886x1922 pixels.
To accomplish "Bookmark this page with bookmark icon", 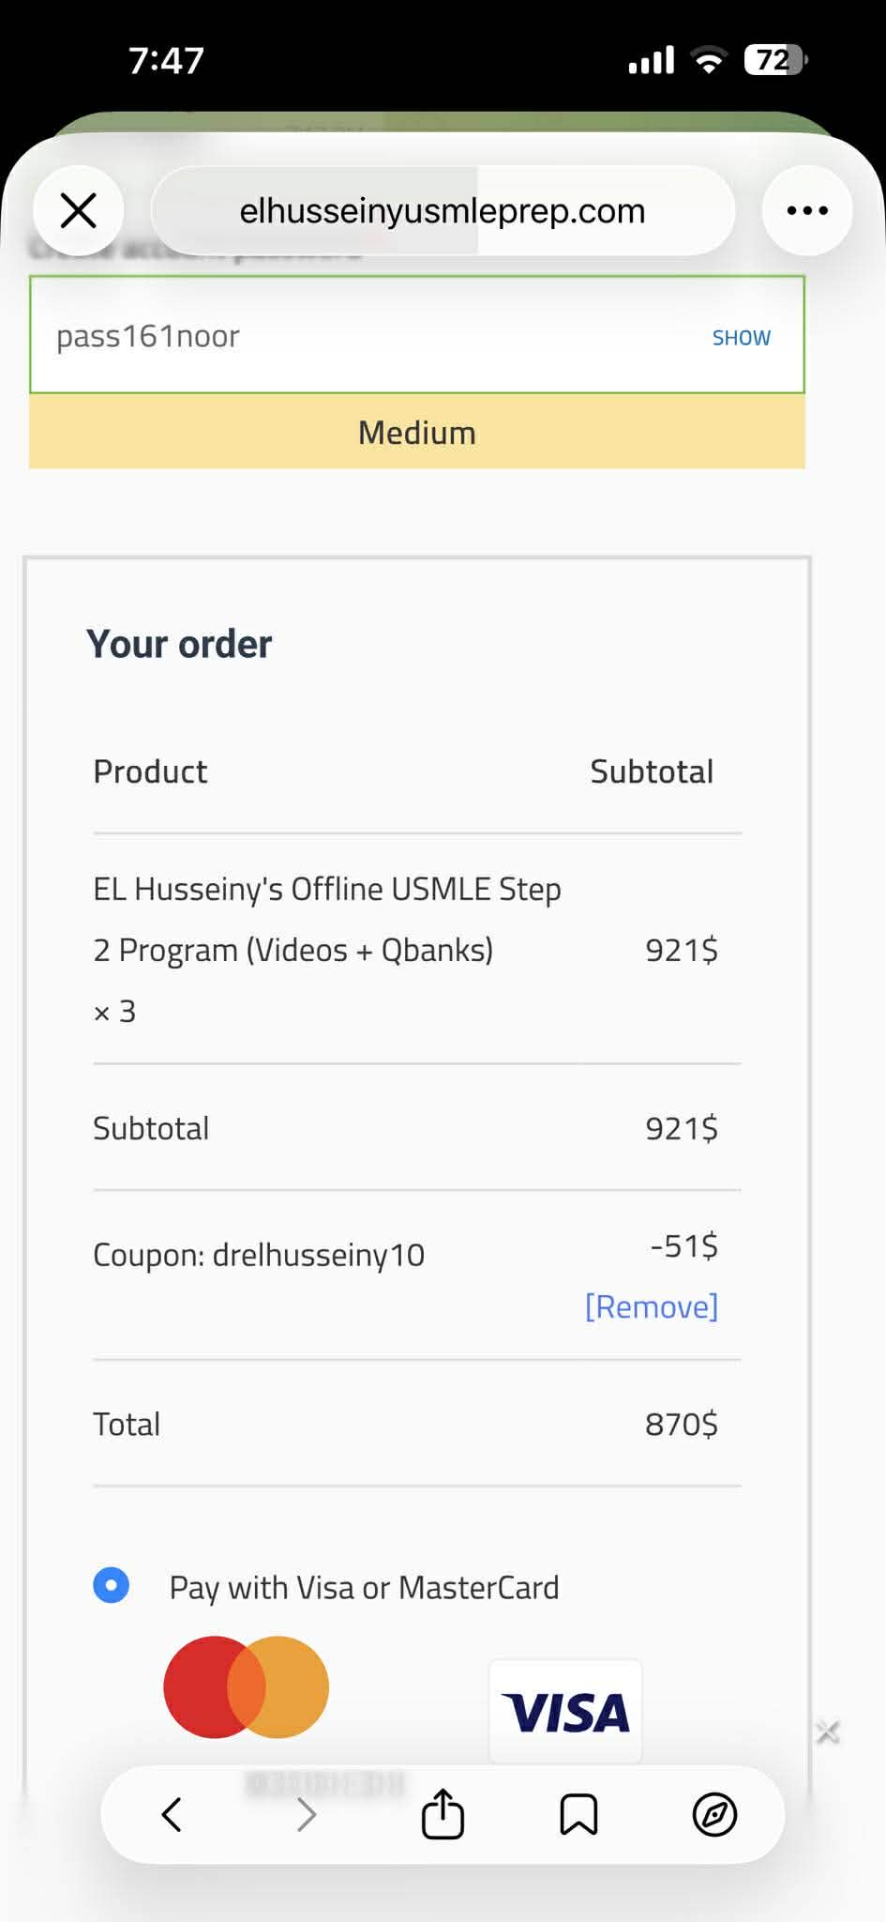I will 578,1814.
